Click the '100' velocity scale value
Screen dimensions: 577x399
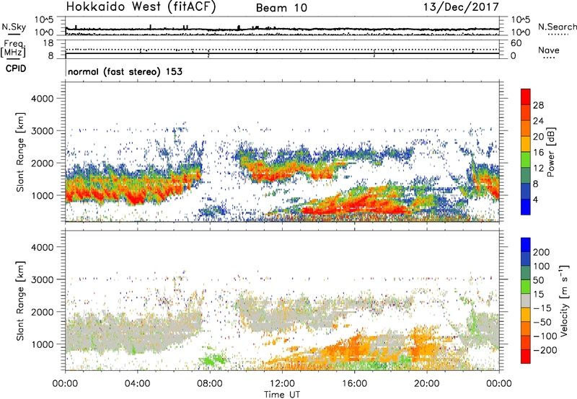pos(541,266)
